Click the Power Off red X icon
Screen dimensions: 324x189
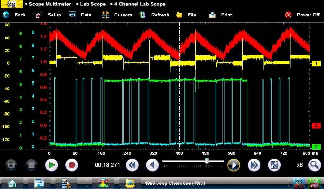pyautogui.click(x=288, y=15)
